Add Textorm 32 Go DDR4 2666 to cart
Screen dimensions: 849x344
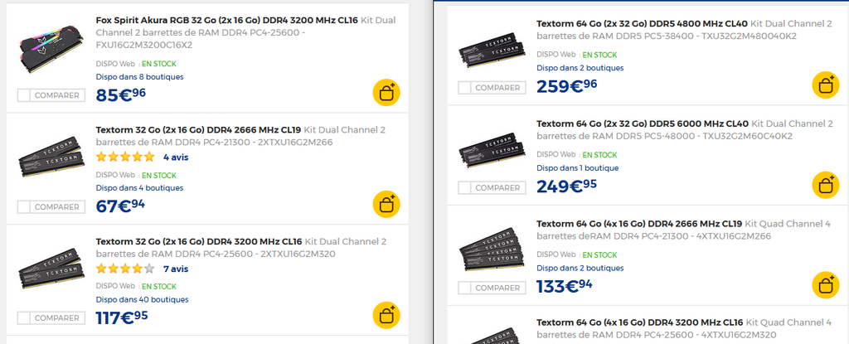[x=386, y=204]
